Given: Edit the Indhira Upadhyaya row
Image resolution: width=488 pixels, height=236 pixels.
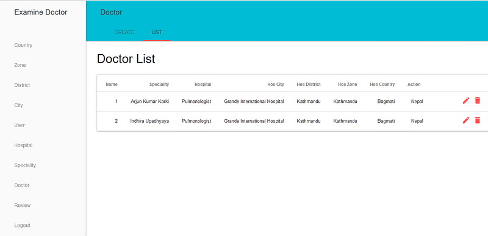Looking at the screenshot, I should (x=466, y=120).
